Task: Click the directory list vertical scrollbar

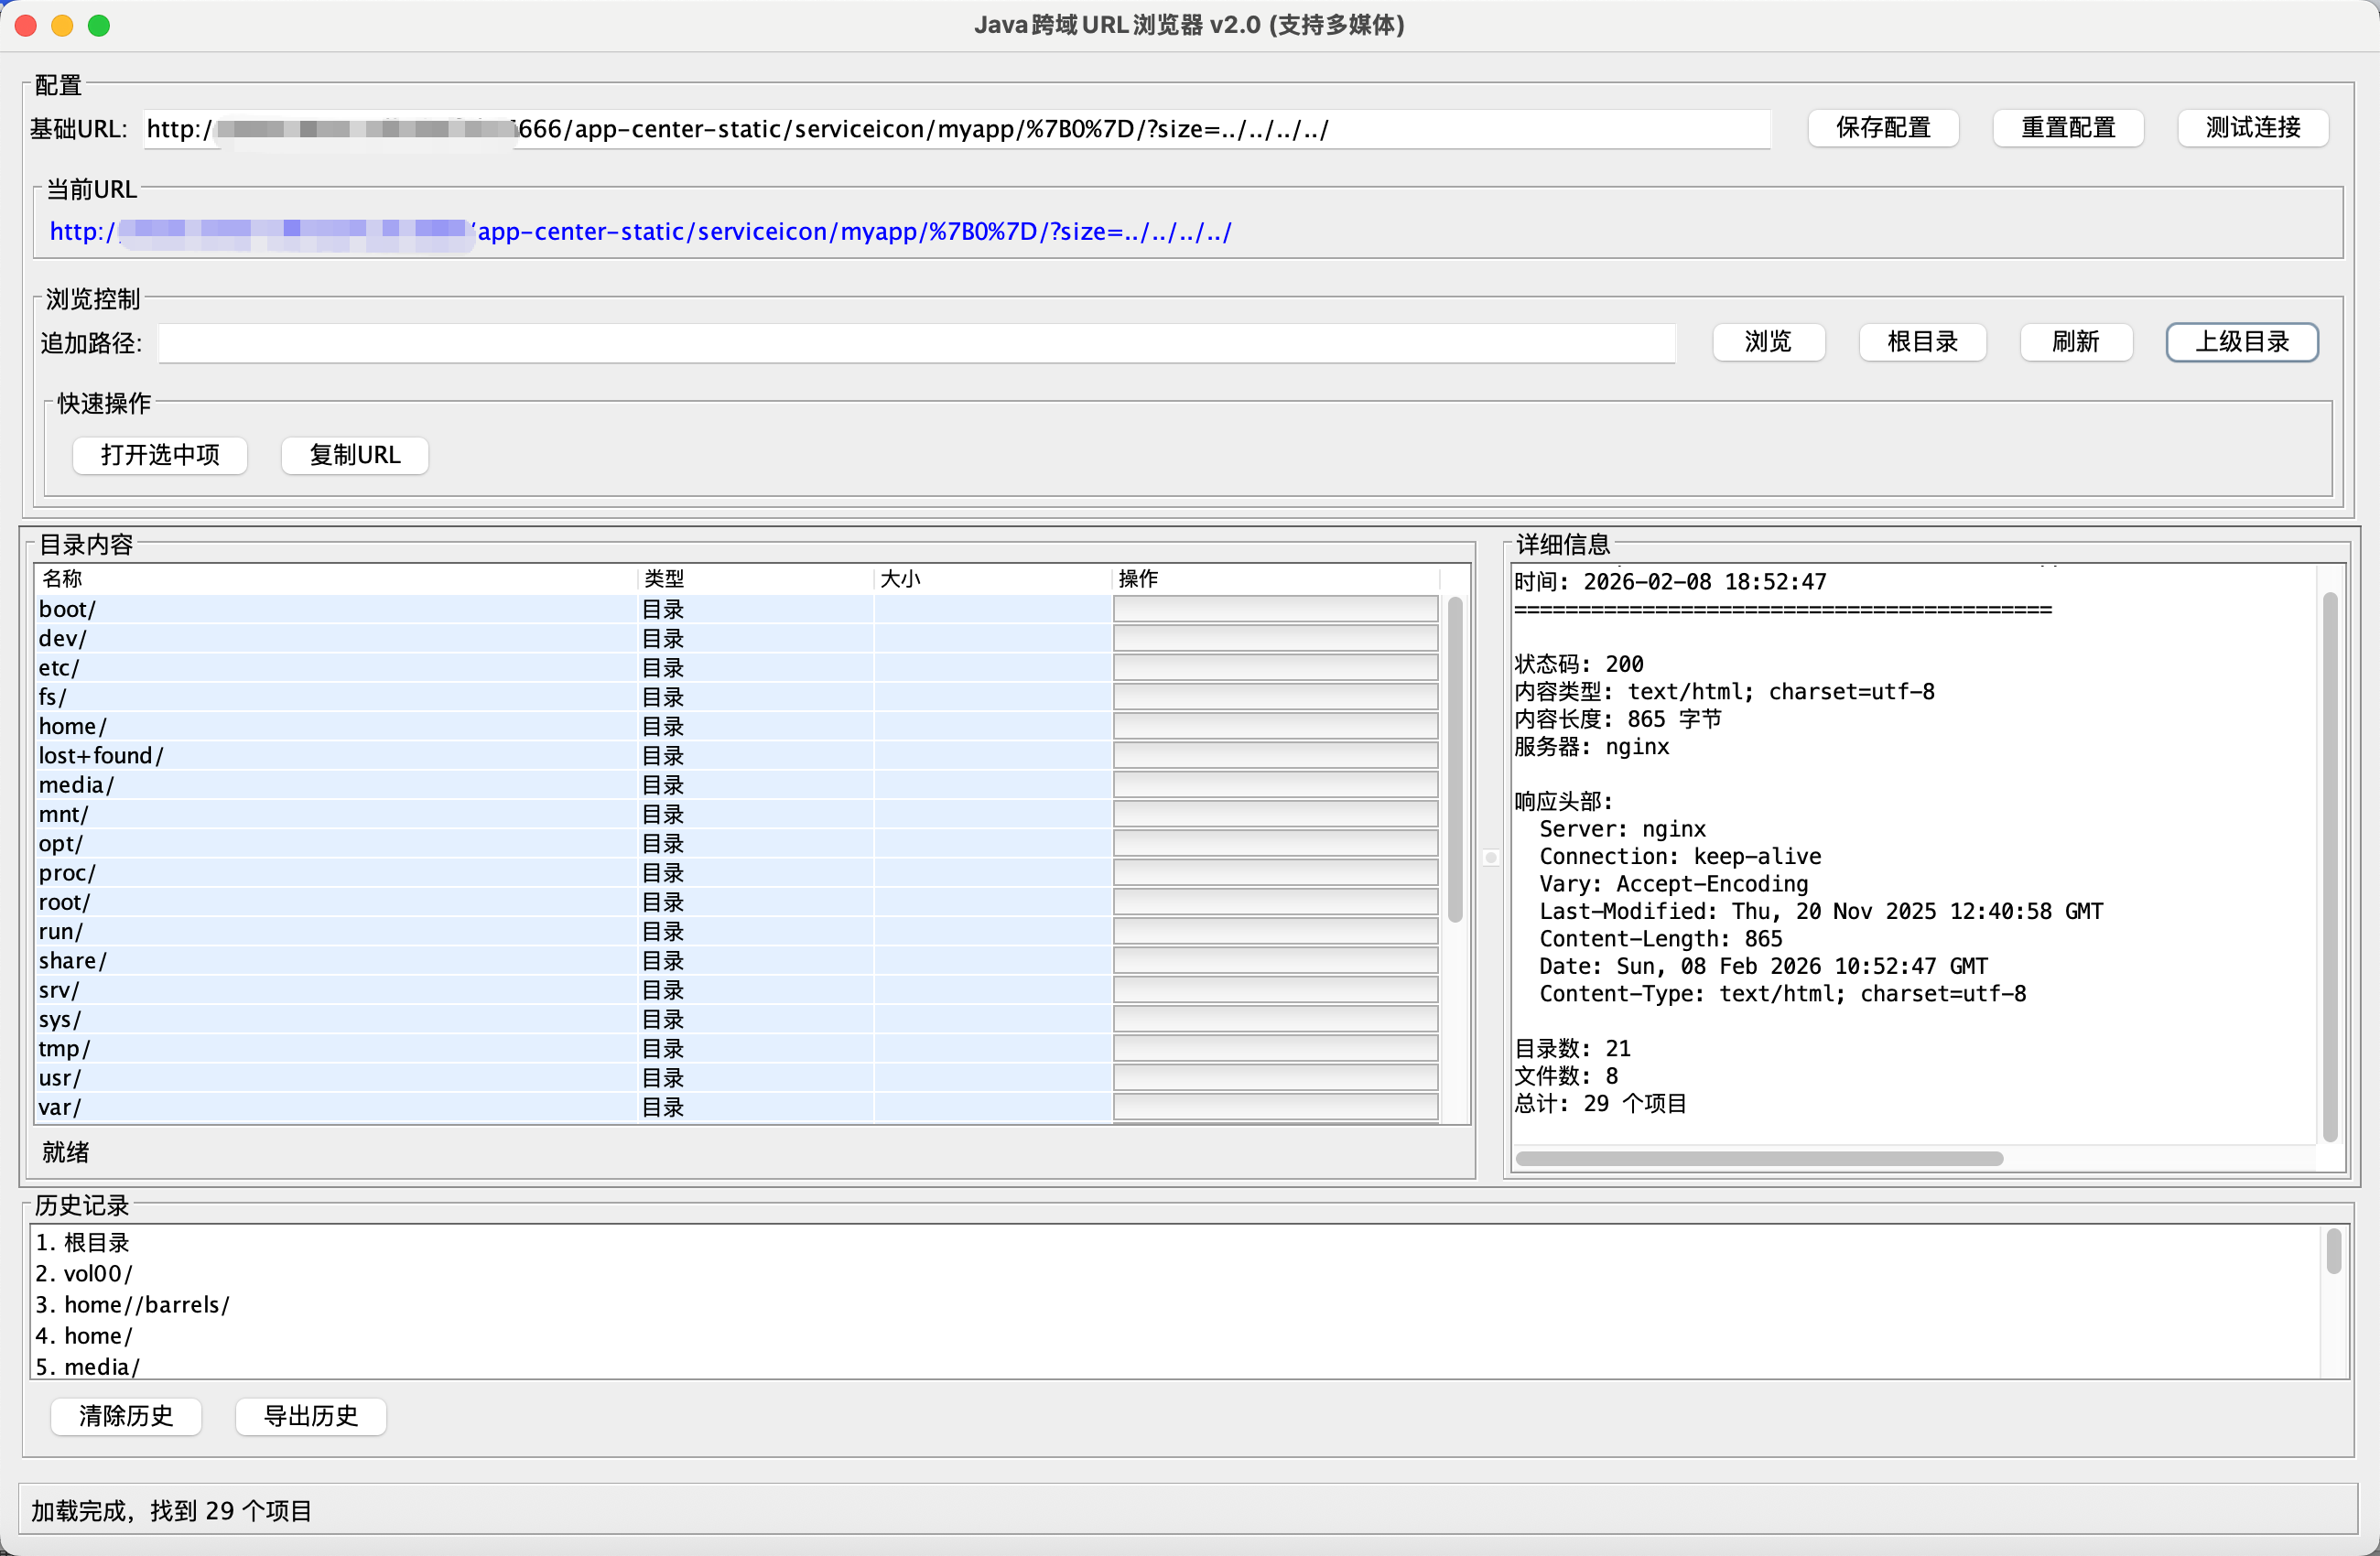Action: click(1455, 760)
